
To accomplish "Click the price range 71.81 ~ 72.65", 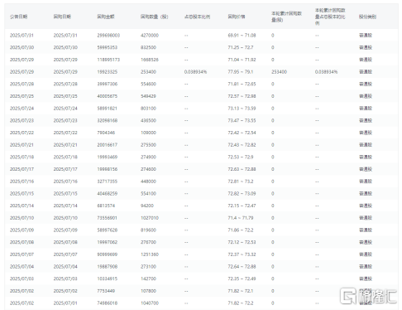I will [242, 84].
